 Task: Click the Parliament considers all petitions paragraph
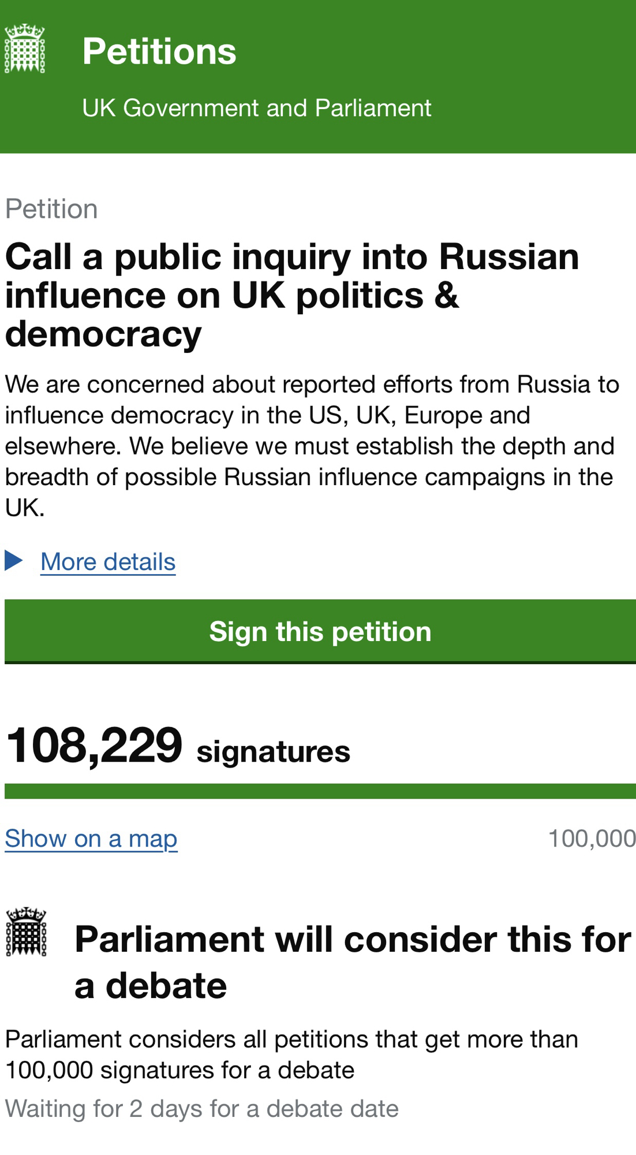(291, 1055)
